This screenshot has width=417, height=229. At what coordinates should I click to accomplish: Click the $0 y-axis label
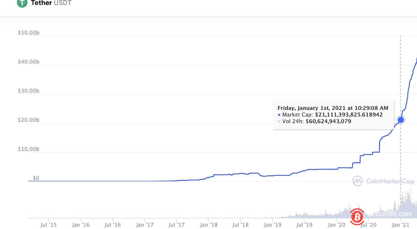click(36, 178)
